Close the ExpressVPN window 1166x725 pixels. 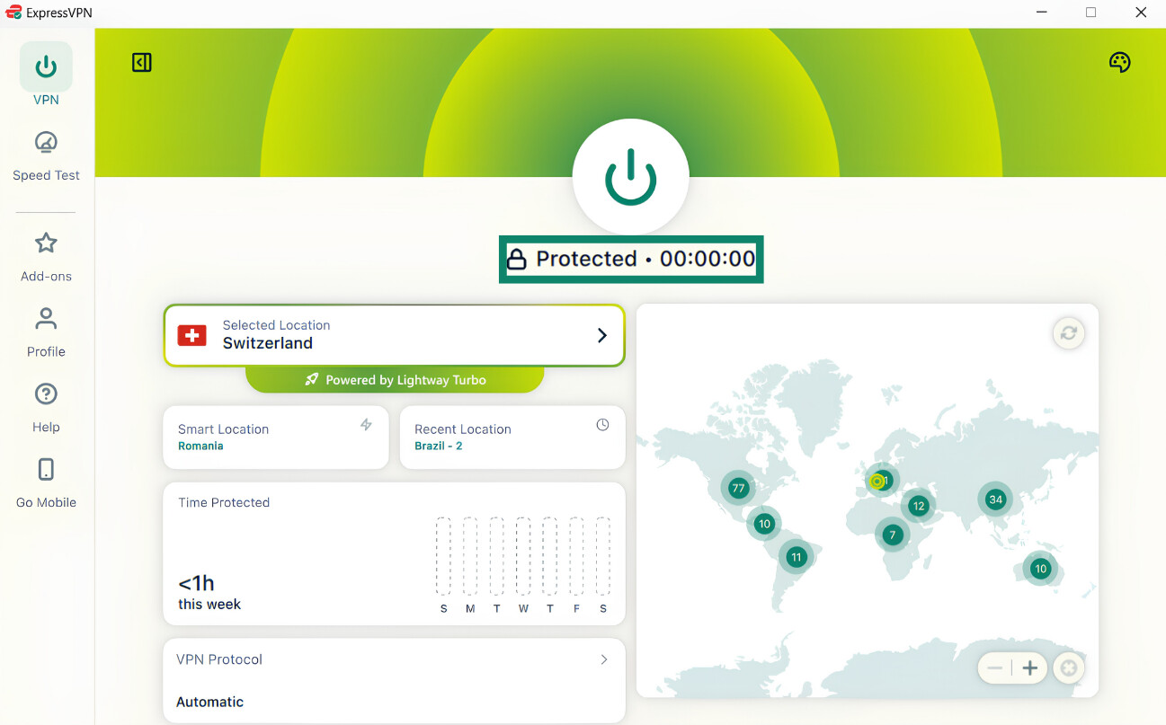click(1140, 13)
